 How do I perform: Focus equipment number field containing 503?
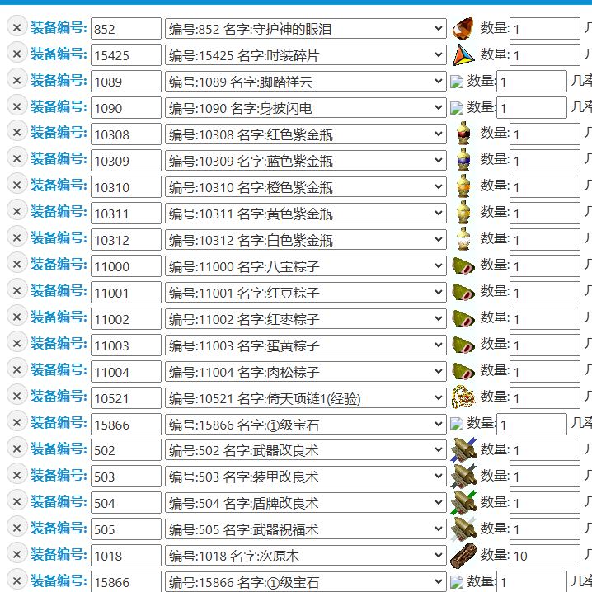[126, 476]
